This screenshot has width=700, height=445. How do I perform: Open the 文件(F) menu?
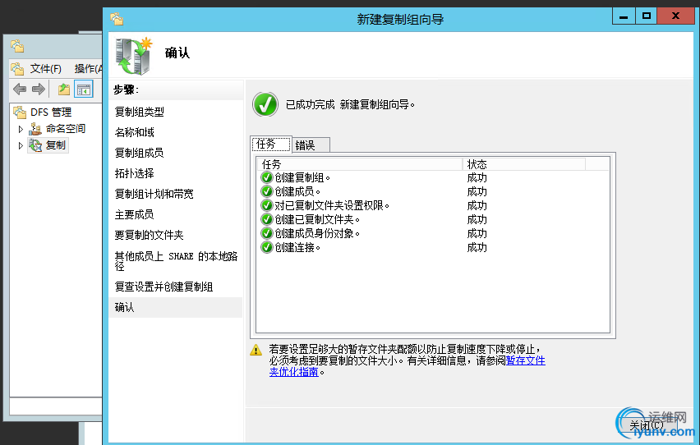pyautogui.click(x=45, y=69)
